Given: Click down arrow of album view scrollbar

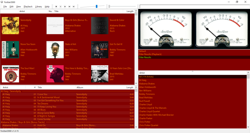Looking at the screenshot, I should pyautogui.click(x=136, y=83).
